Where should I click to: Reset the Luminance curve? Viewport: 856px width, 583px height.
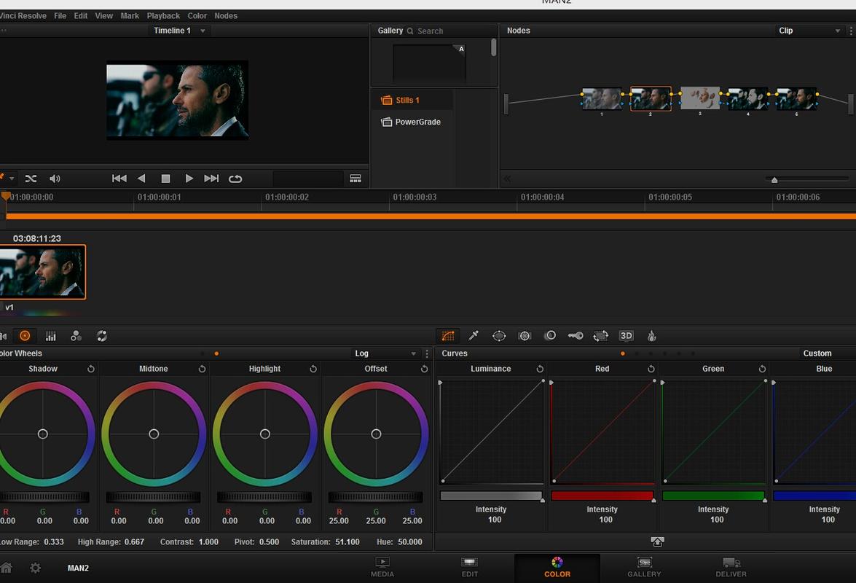point(540,369)
